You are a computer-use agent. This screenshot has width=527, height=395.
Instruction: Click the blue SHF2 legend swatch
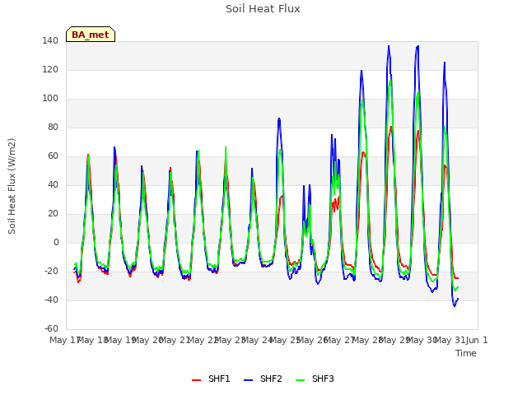pos(248,380)
